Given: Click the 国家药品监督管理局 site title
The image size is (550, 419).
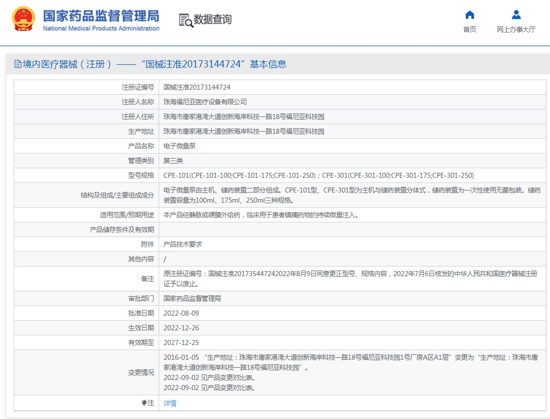Looking at the screenshot, I should [101, 15].
